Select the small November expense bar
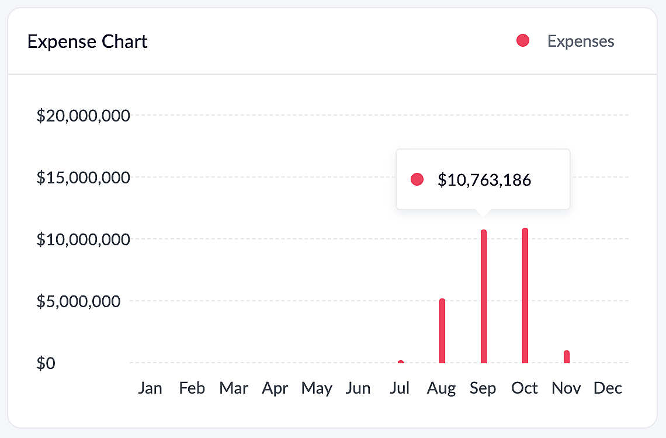Screen dimensions: 666x438 567,357
